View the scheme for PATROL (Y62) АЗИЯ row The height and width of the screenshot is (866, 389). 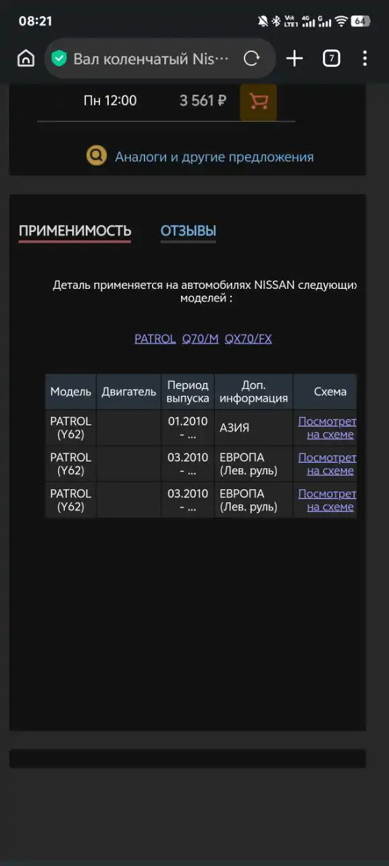tap(328, 427)
